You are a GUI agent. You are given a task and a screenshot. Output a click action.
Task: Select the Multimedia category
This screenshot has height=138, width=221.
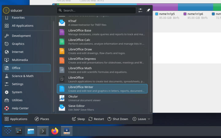click(x=27, y=60)
